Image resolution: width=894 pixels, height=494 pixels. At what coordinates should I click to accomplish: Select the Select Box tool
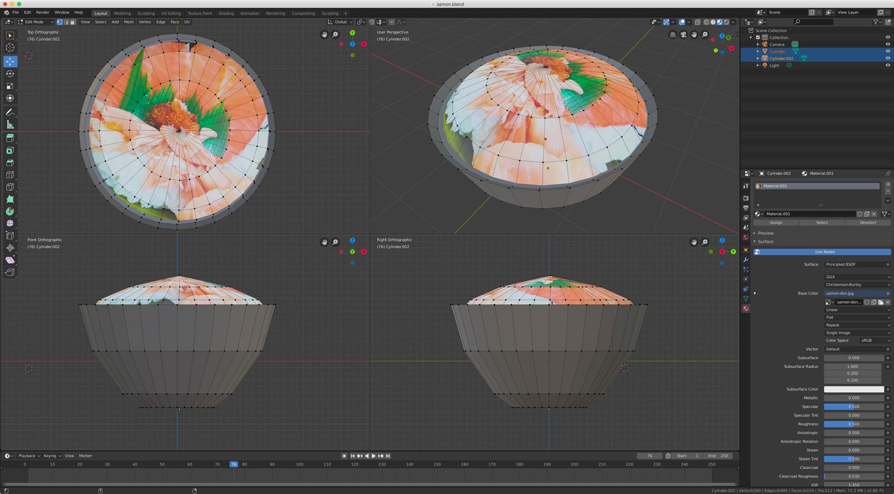(x=10, y=35)
